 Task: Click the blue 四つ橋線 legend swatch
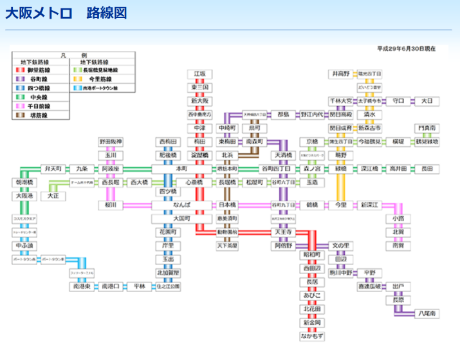click(20, 88)
